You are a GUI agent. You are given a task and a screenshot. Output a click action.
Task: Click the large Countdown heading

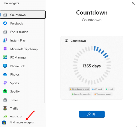click(x=92, y=13)
